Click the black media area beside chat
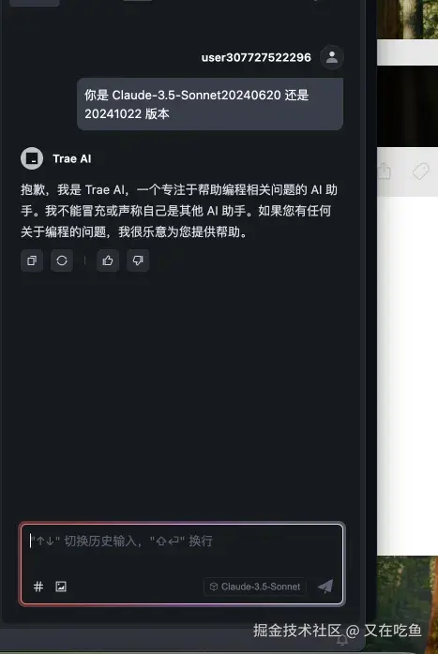 [x=408, y=107]
